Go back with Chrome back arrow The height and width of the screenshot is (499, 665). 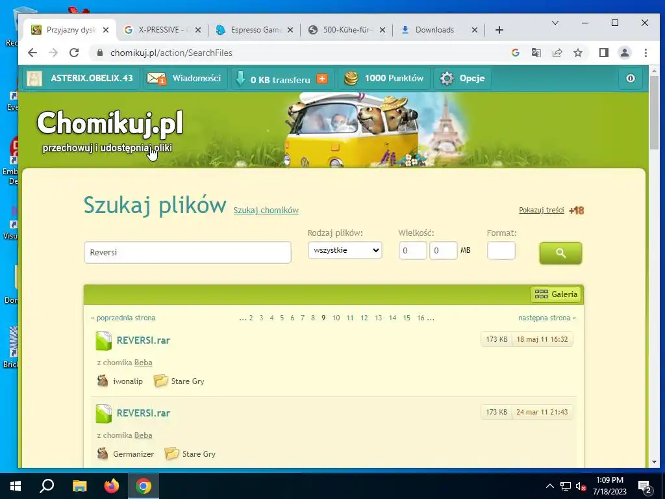tap(32, 53)
